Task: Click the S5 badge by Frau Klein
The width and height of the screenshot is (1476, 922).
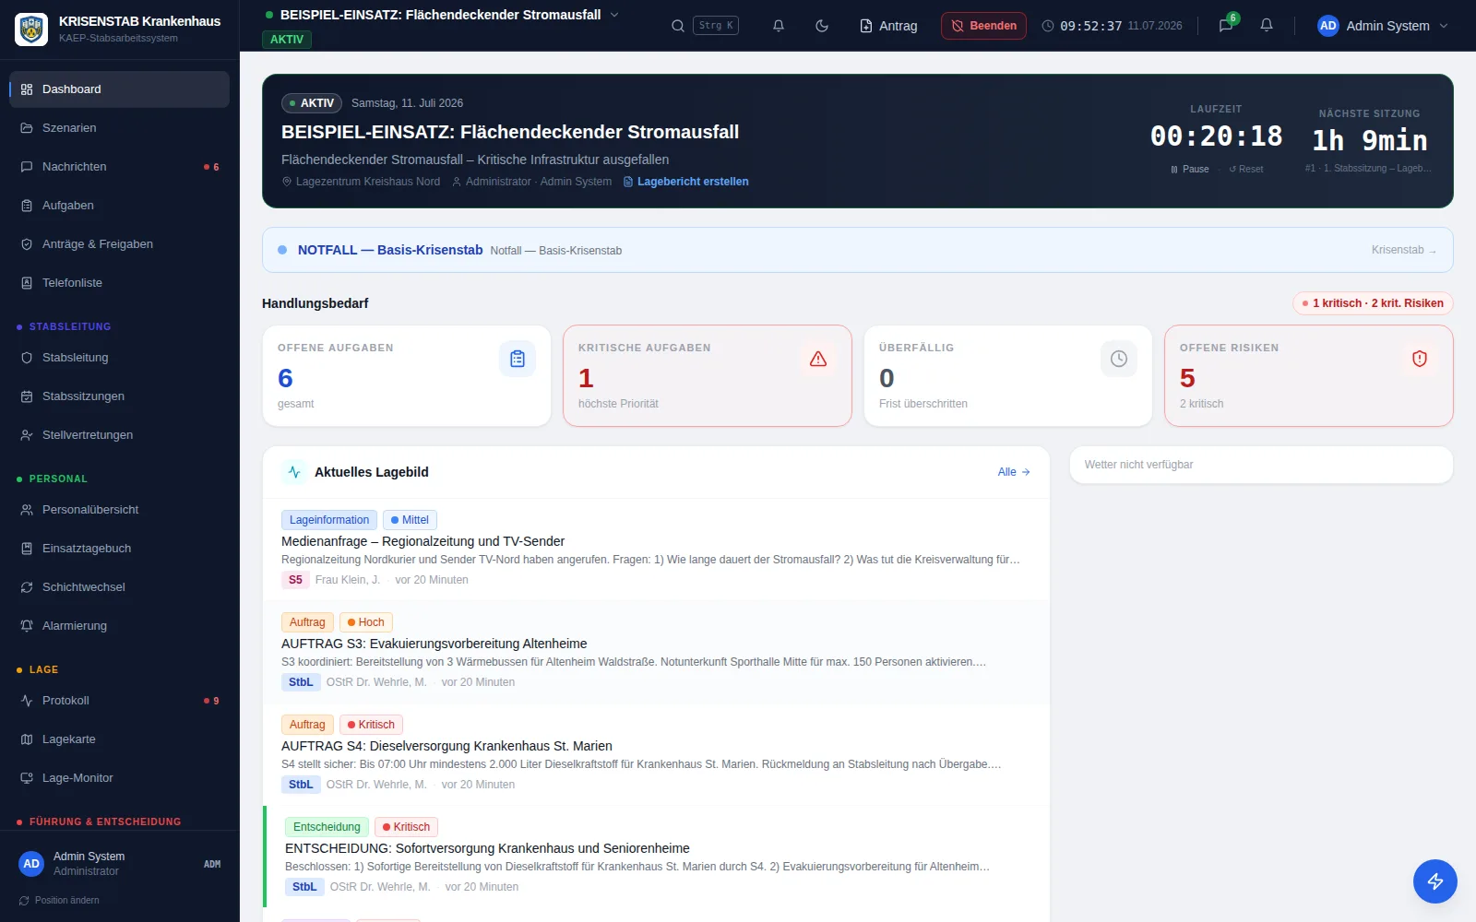Action: click(x=295, y=580)
